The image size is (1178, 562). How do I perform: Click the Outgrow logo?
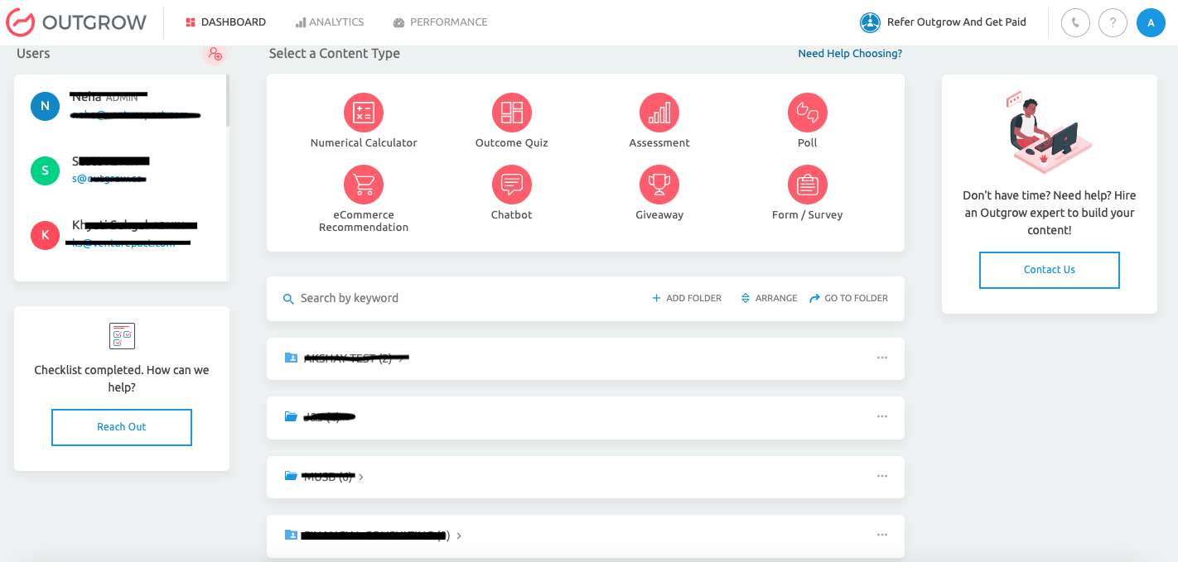point(76,22)
